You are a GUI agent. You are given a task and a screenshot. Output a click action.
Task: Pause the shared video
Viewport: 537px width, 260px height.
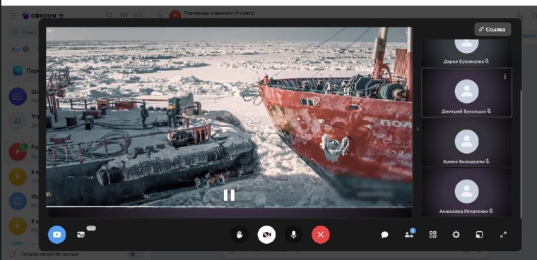tap(229, 195)
